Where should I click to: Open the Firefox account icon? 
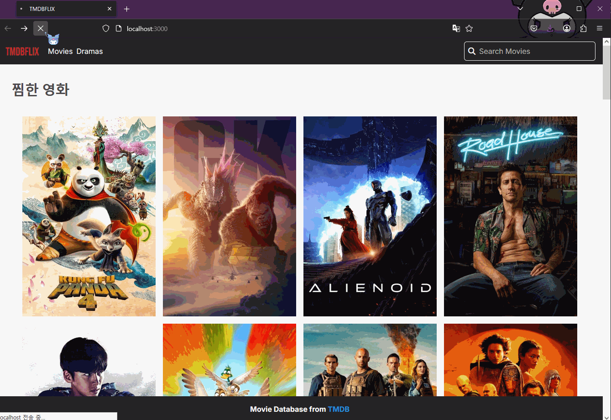pos(567,28)
